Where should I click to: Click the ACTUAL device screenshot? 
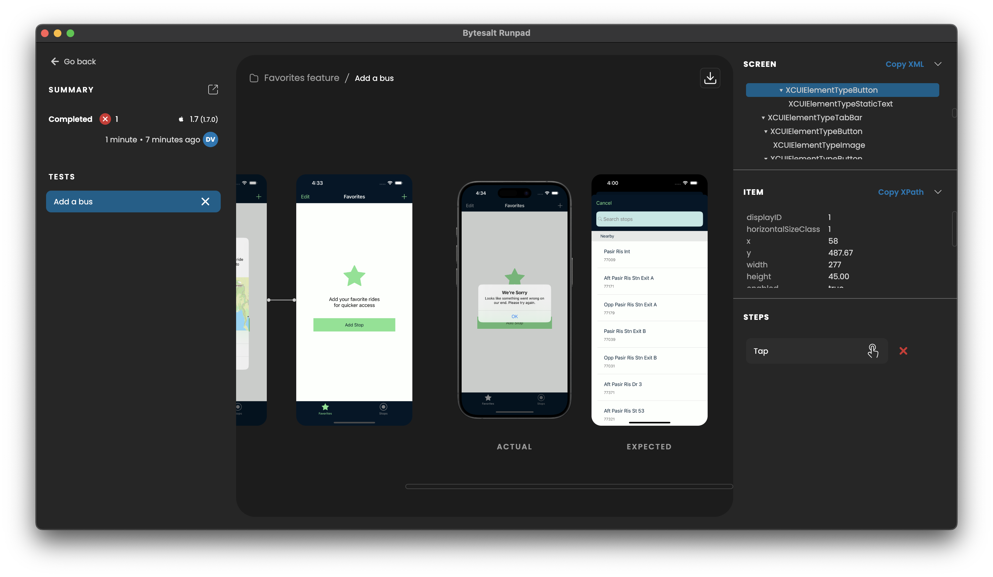[514, 300]
